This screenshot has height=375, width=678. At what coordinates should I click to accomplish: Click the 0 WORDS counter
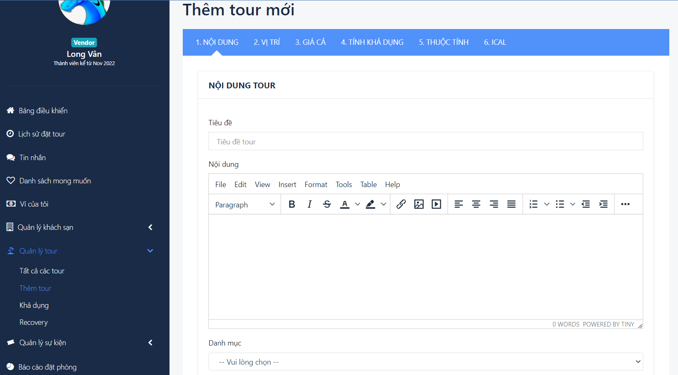tap(566, 324)
